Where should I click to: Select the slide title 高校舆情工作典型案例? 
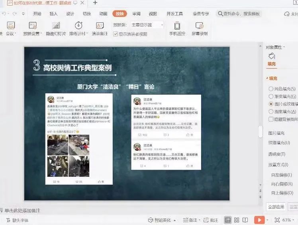coord(77,68)
